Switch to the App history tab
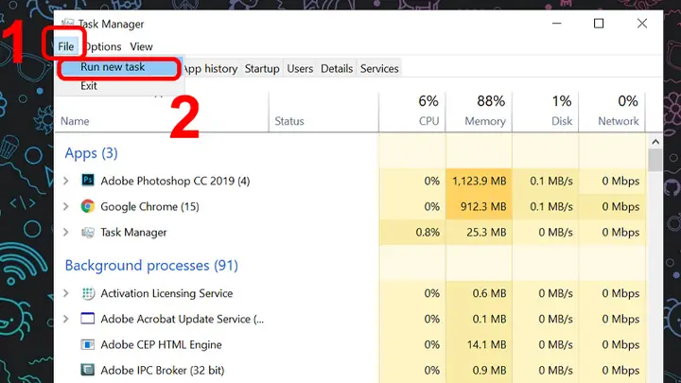The image size is (681, 383). point(210,69)
